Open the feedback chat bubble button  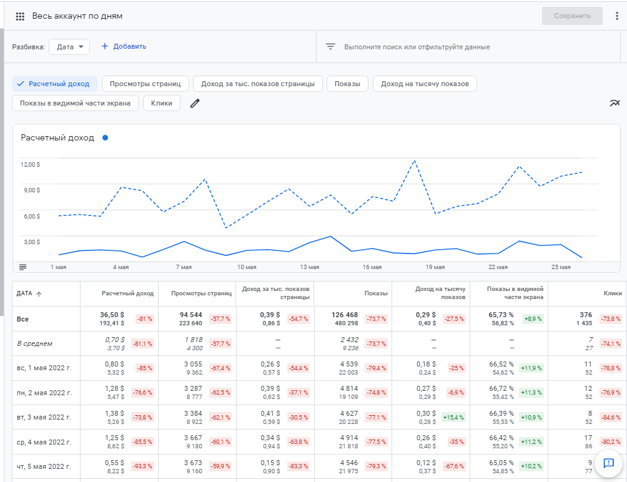[x=608, y=463]
